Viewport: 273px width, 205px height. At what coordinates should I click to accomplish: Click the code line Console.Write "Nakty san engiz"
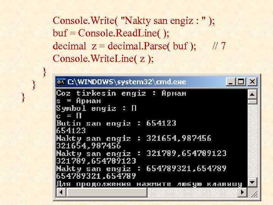click(x=134, y=21)
